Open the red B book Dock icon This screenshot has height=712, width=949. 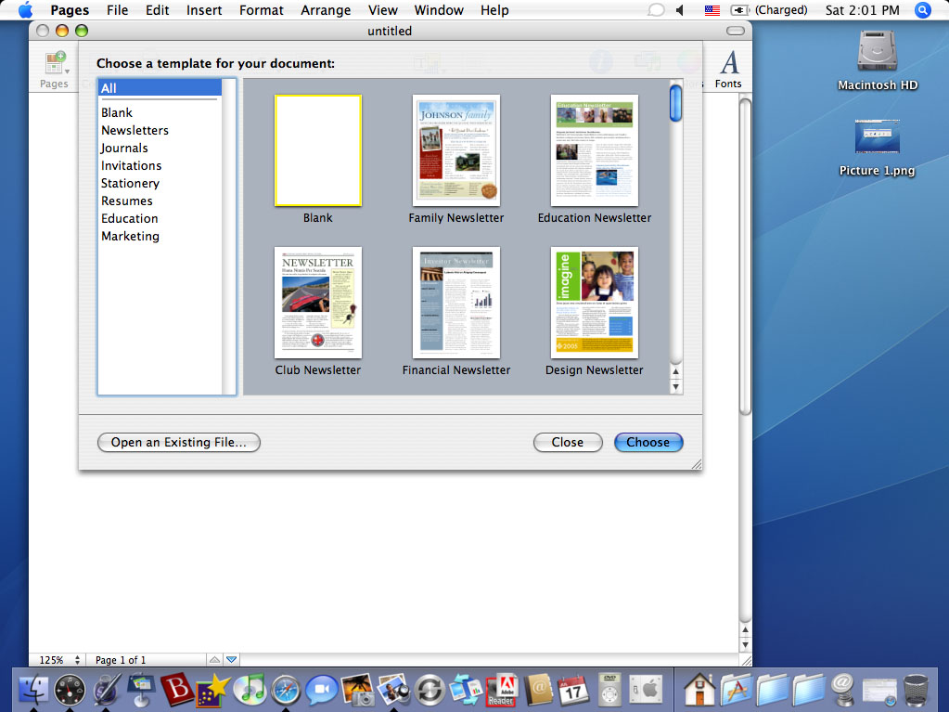pyautogui.click(x=177, y=689)
